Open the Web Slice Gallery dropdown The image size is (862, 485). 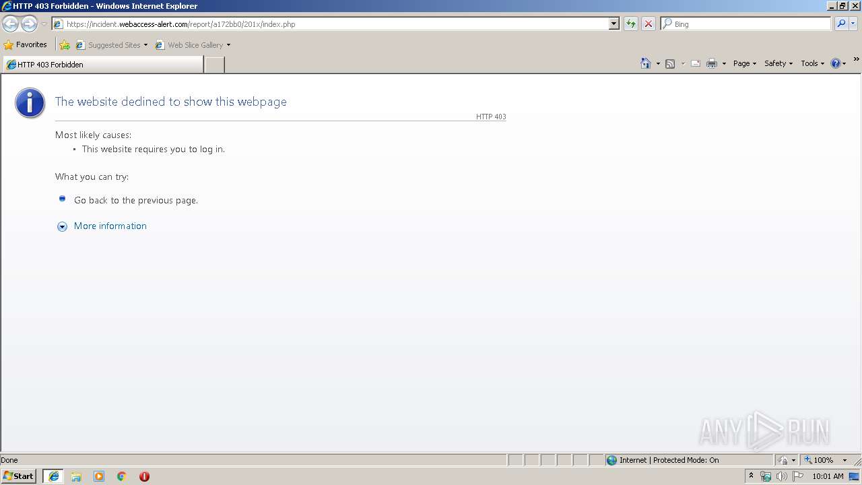point(193,45)
